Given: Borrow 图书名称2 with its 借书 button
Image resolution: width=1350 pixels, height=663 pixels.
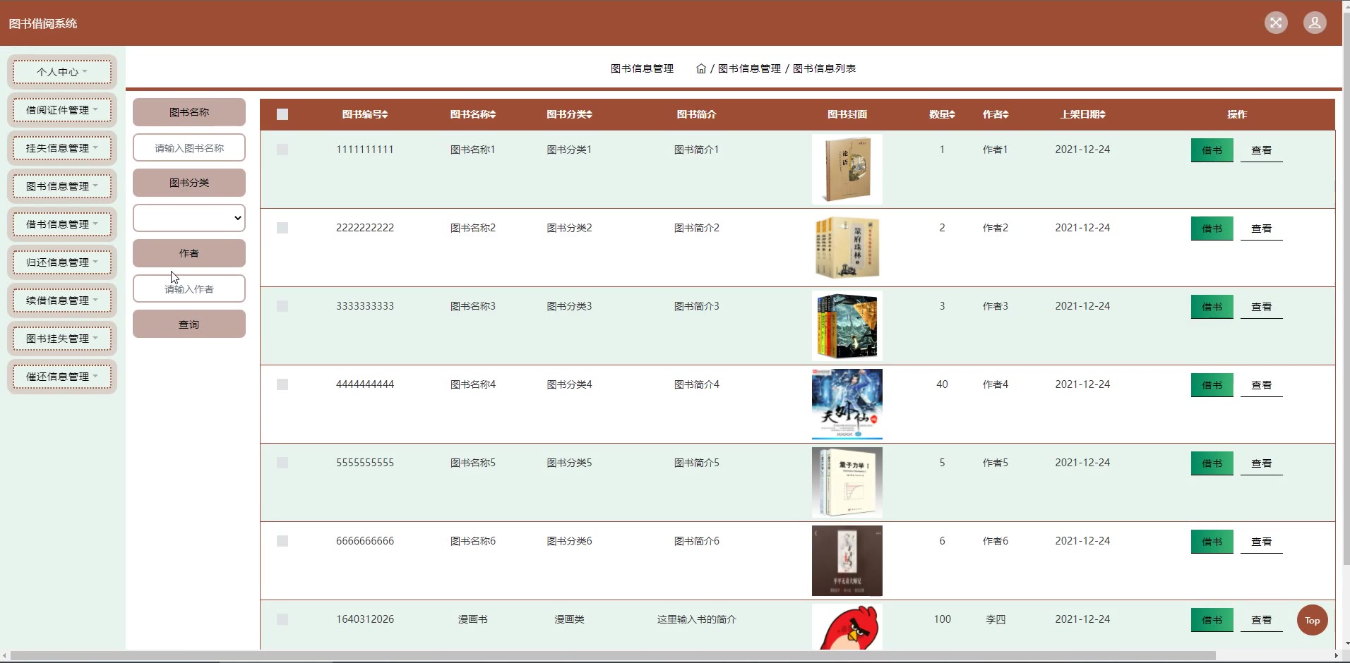Looking at the screenshot, I should [1212, 229].
